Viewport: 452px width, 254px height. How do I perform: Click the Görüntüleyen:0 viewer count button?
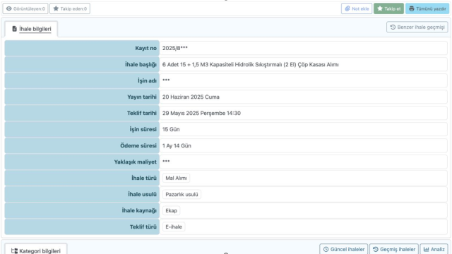25,8
